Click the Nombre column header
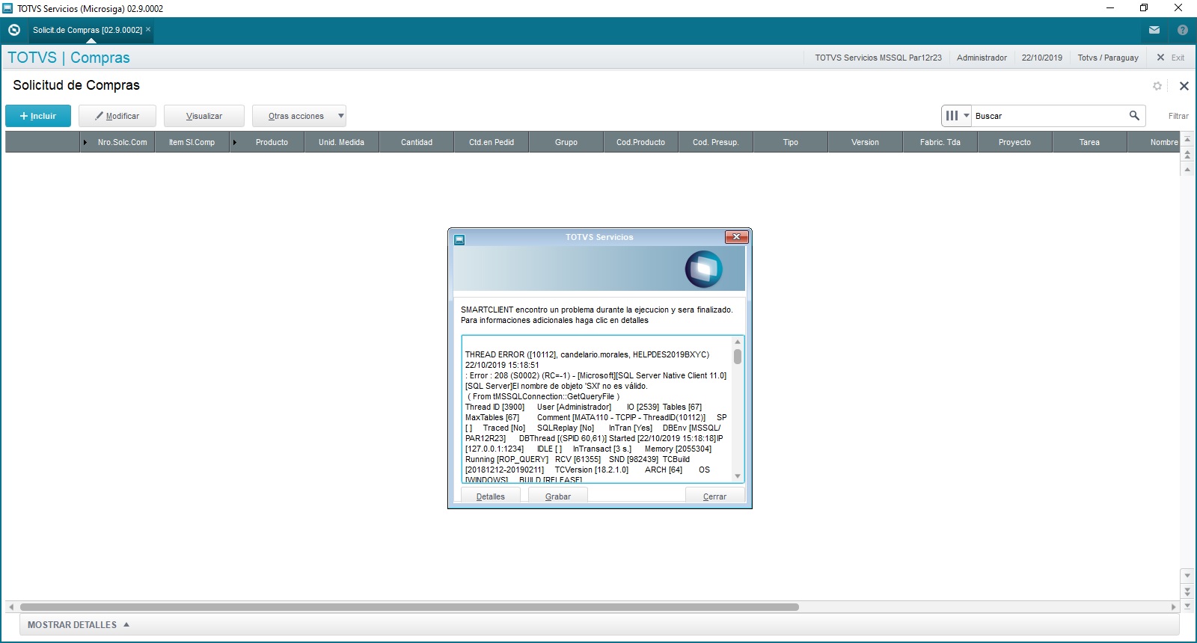This screenshot has width=1197, height=643. coord(1154,142)
